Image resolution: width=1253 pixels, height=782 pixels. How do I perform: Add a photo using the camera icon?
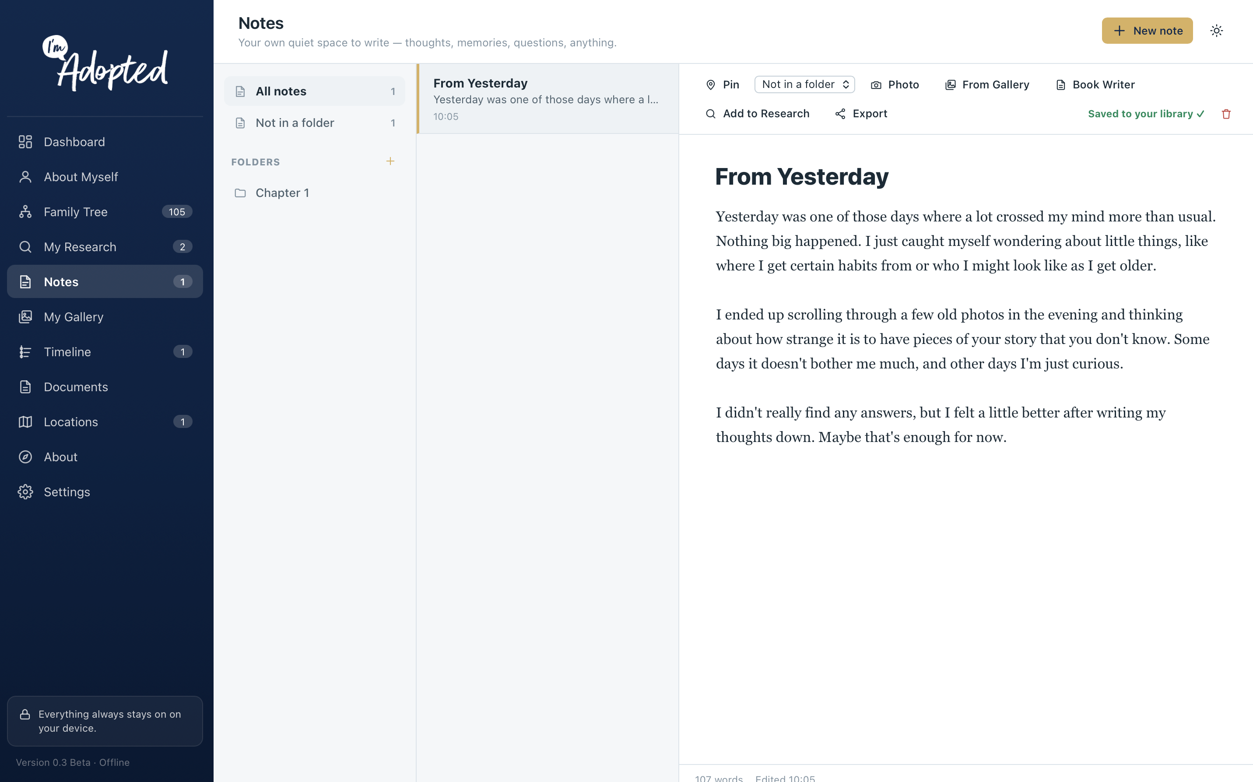895,84
